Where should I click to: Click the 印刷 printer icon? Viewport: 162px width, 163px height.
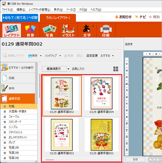[x=106, y=30]
